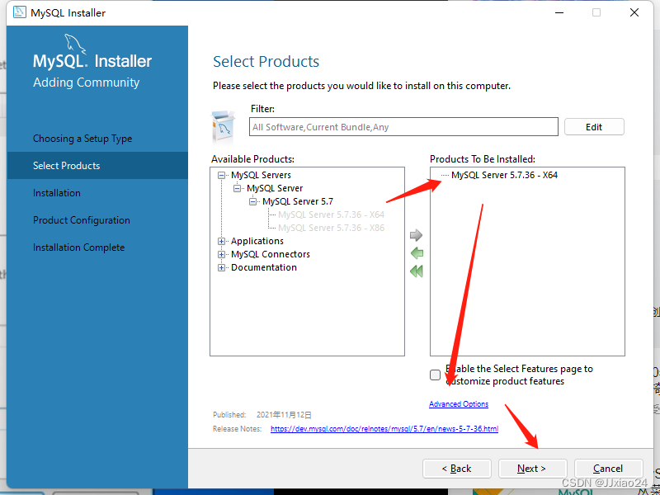Select the Applications tree label
Viewport: 660px width, 495px height.
(257, 241)
